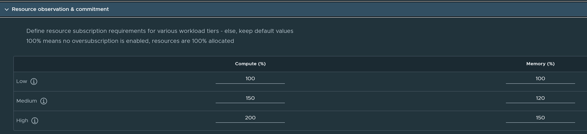587x134 pixels.
Task: Focus the Low tier Memory field
Action: click(x=540, y=79)
